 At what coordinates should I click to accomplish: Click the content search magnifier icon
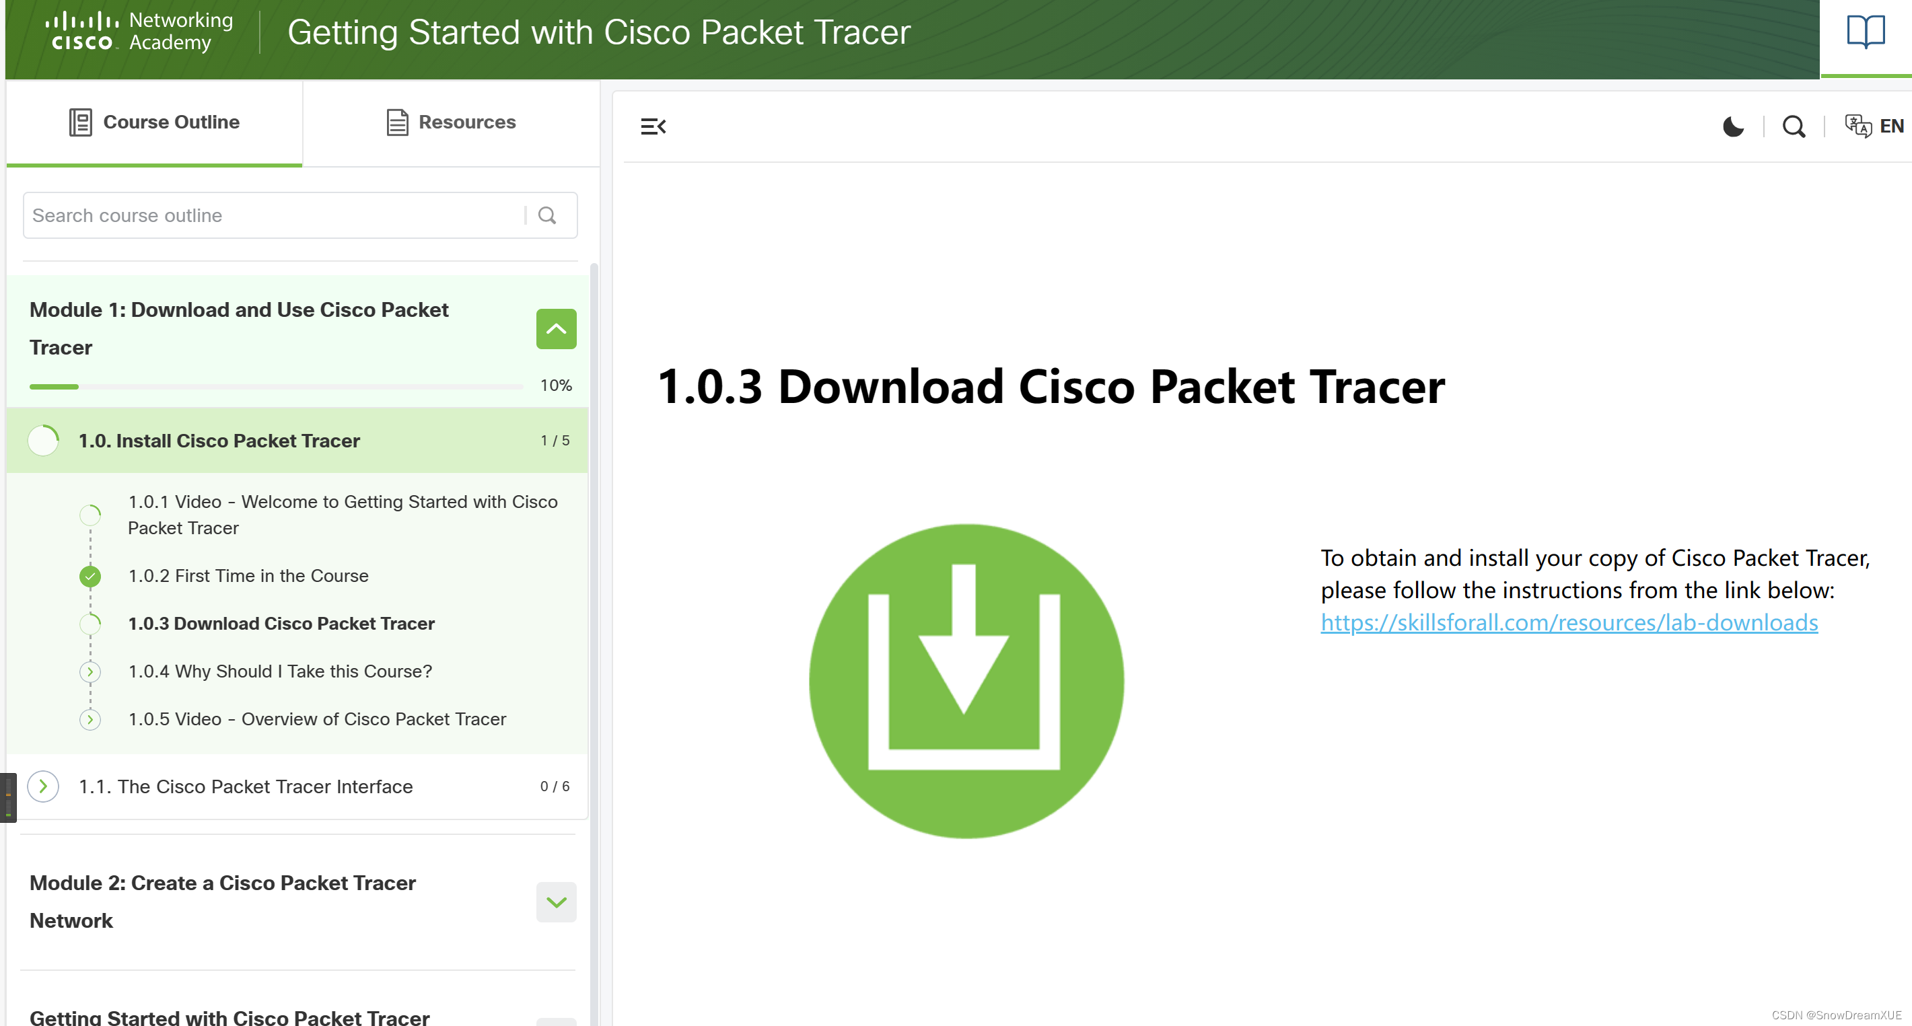click(x=1794, y=127)
